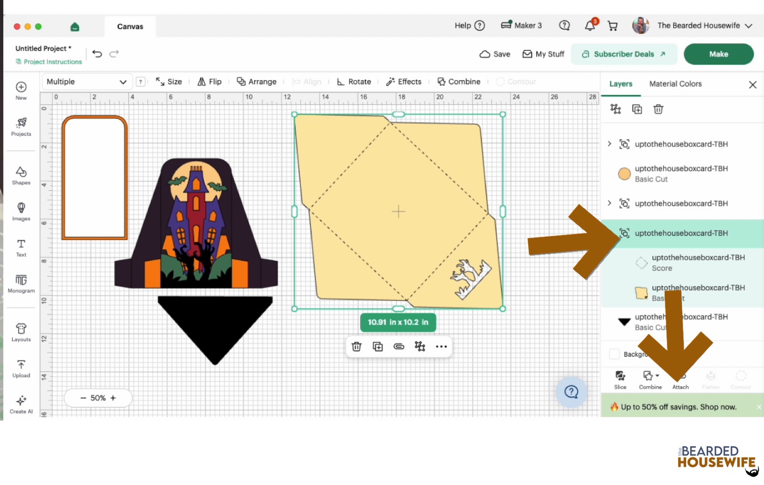764x485 pixels.
Task: Click the Attach button at the panel bottom
Action: [x=680, y=380]
